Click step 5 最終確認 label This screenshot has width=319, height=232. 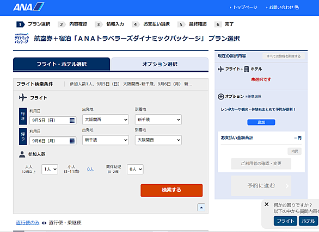pyautogui.click(x=198, y=24)
